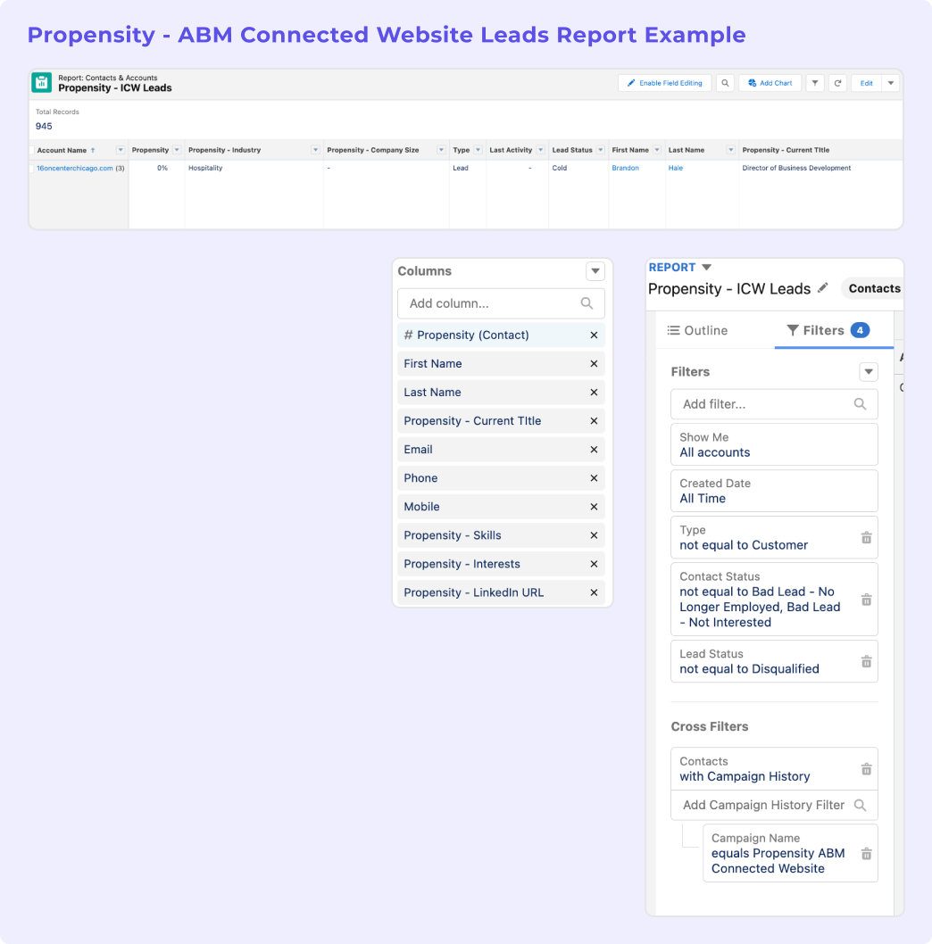This screenshot has width=932, height=944.
Task: Open the search icon in report toolbar
Action: tap(726, 83)
